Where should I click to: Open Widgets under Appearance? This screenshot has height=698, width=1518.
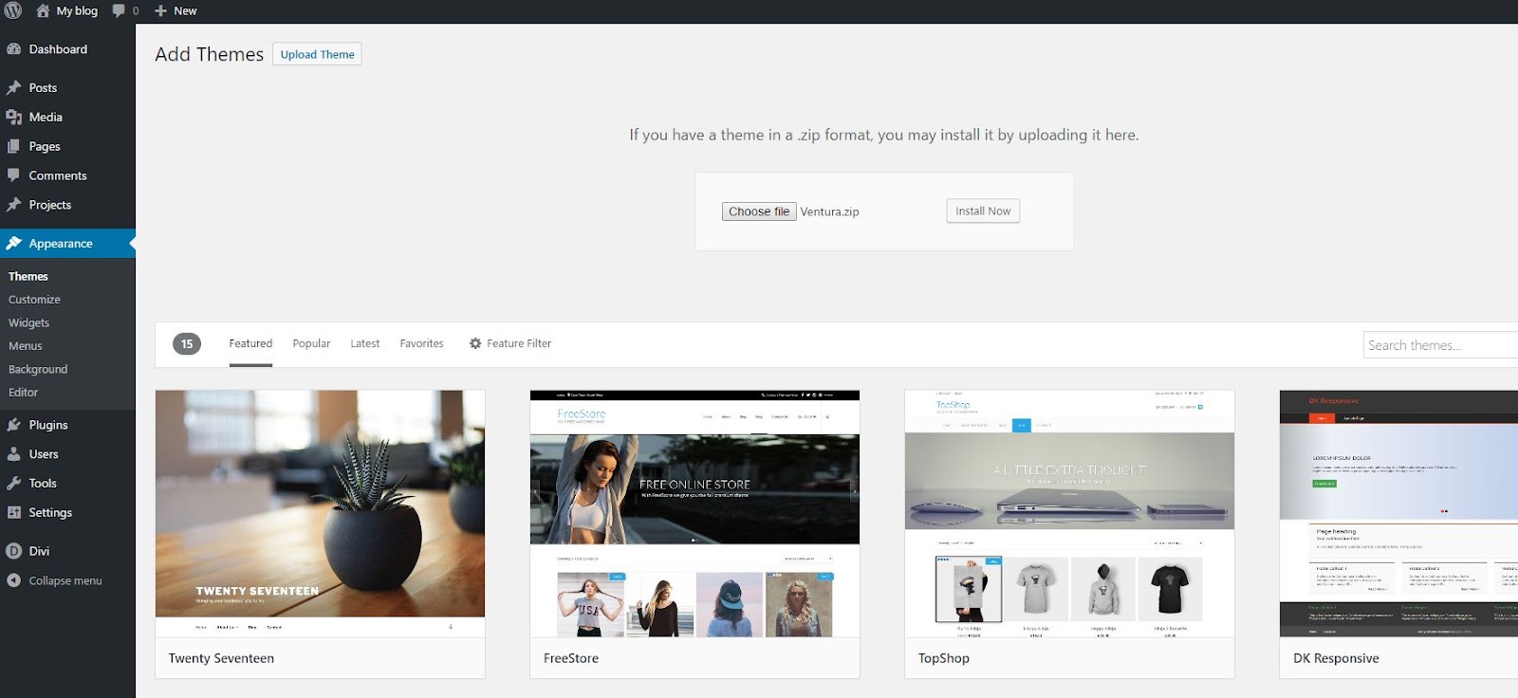pyautogui.click(x=28, y=322)
